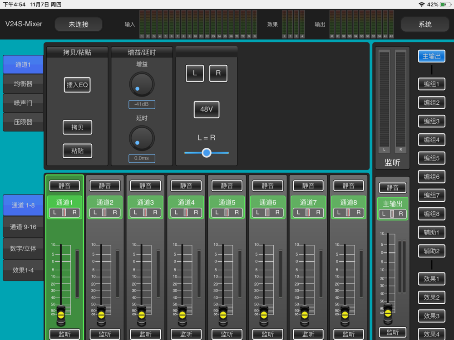Click the 拷贝 copy button
Image resolution: width=454 pixels, height=340 pixels.
pos(77,127)
